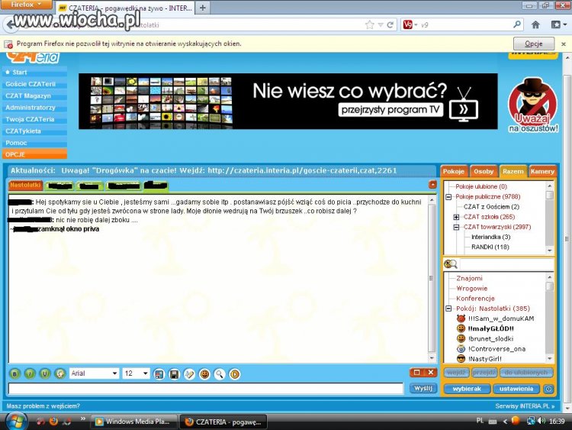
Task: Click the Wyślij send button
Action: tap(423, 388)
